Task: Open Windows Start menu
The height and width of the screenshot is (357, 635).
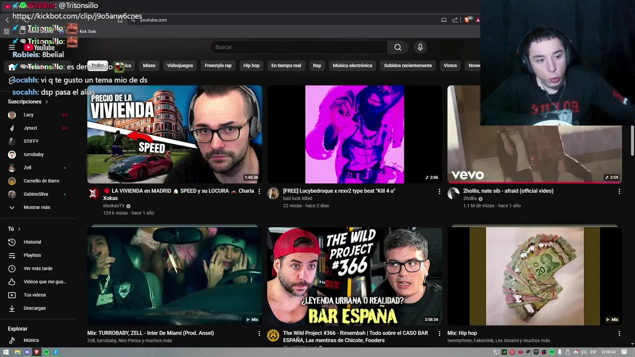Action: pyautogui.click(x=6, y=352)
